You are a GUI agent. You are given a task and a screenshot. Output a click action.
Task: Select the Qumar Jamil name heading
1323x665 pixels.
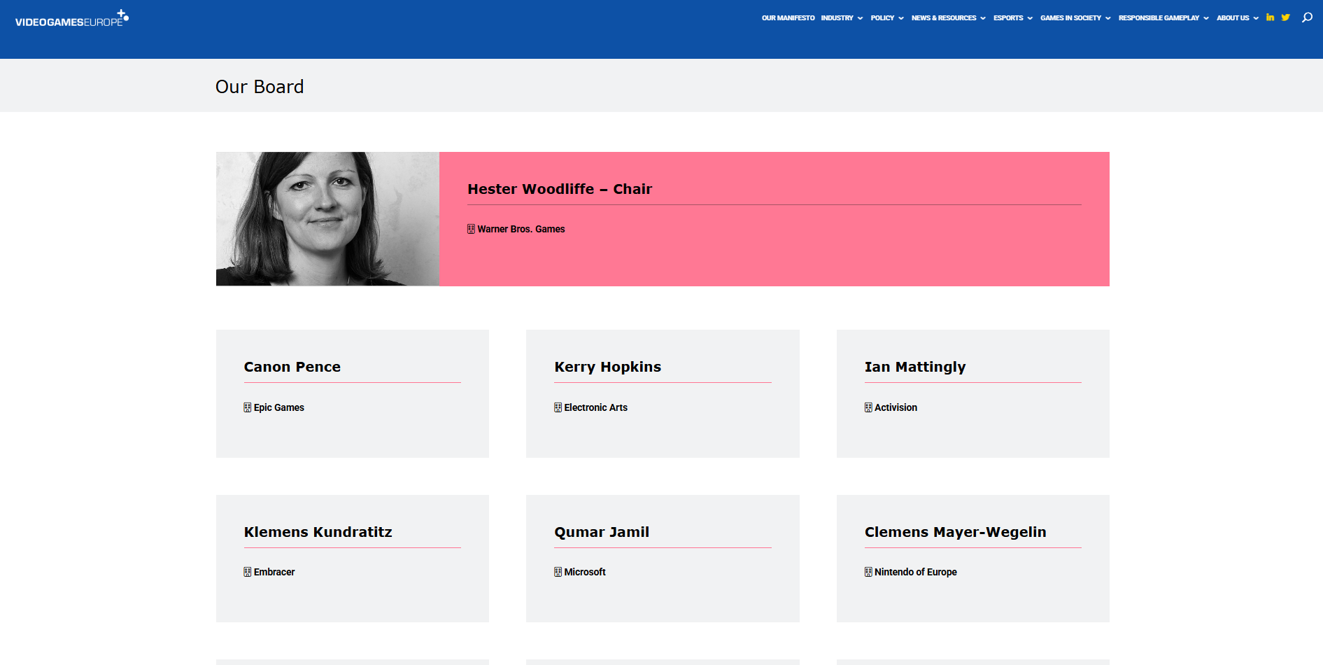click(x=602, y=532)
